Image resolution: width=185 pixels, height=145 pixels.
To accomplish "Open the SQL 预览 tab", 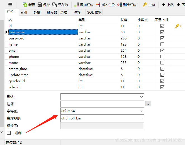I will click(94, 12).
